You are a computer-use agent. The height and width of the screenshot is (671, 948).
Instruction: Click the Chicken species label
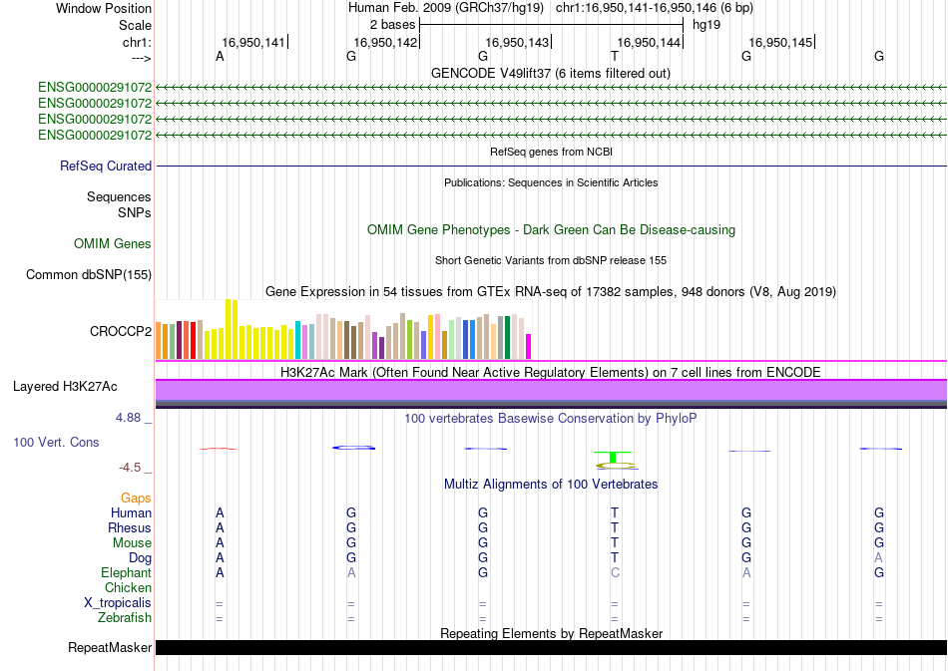[128, 587]
